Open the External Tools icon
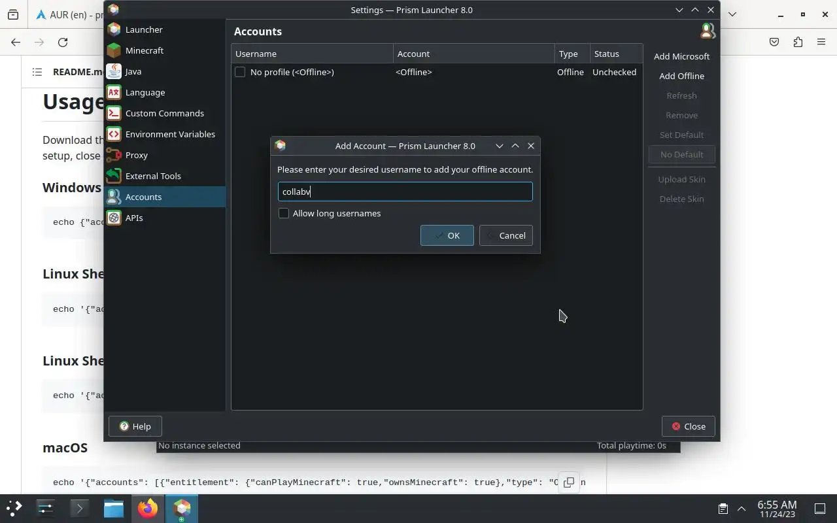The height and width of the screenshot is (523, 837). coord(114,176)
